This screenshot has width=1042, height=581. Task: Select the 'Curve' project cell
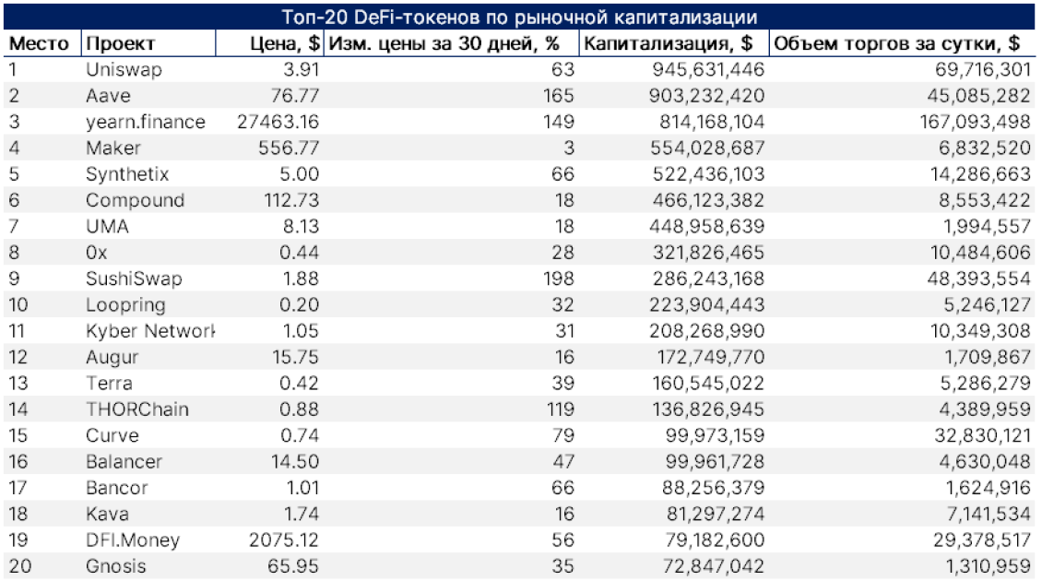[112, 435]
